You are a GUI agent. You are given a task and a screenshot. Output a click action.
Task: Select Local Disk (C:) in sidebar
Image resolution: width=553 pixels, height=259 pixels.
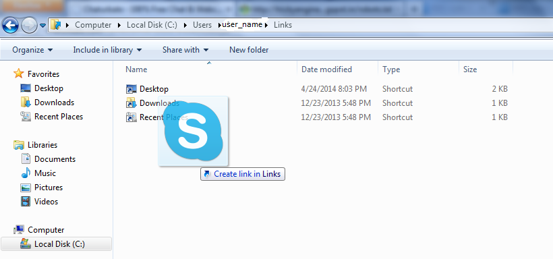pos(59,244)
